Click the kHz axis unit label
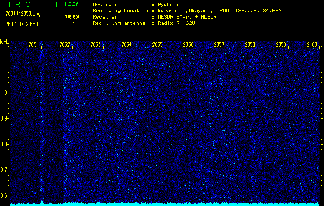 (5, 42)
